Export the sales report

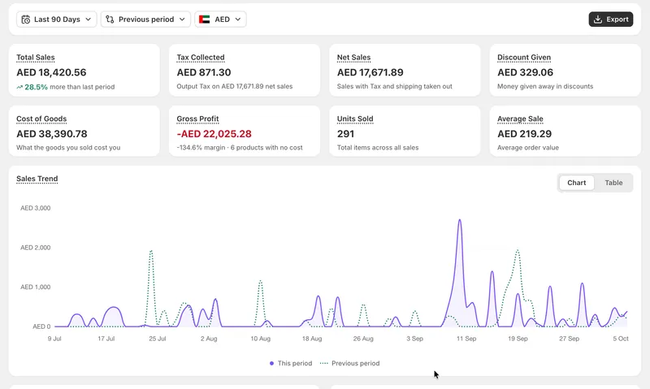pyautogui.click(x=611, y=19)
